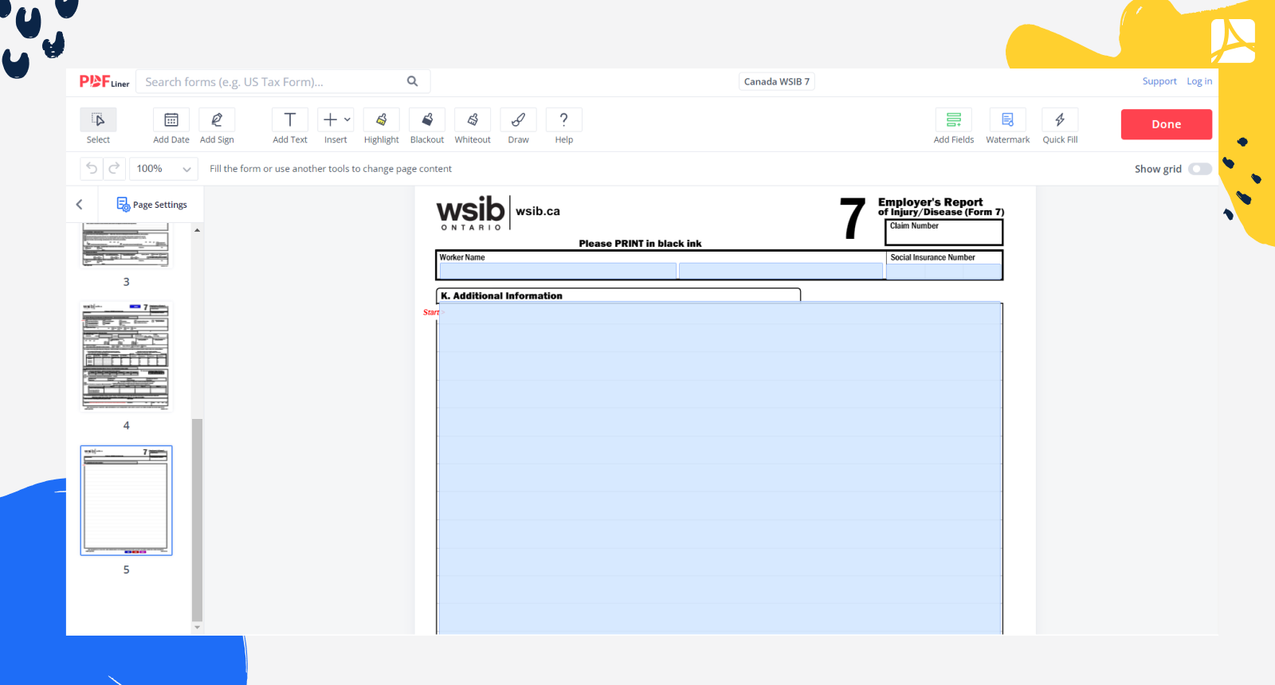1275x685 pixels.
Task: Select page 4 thumbnail
Action: point(126,356)
